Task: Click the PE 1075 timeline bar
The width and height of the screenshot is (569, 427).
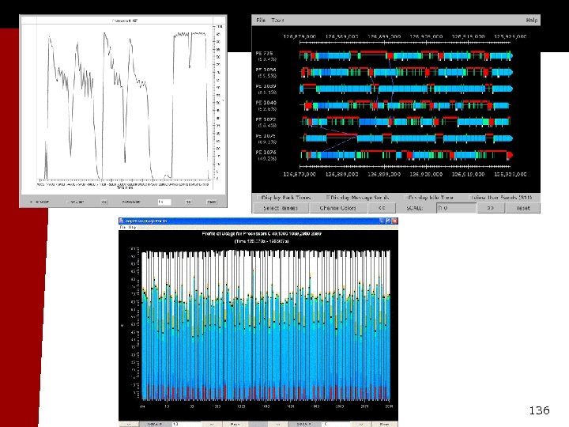Action: coord(406,138)
